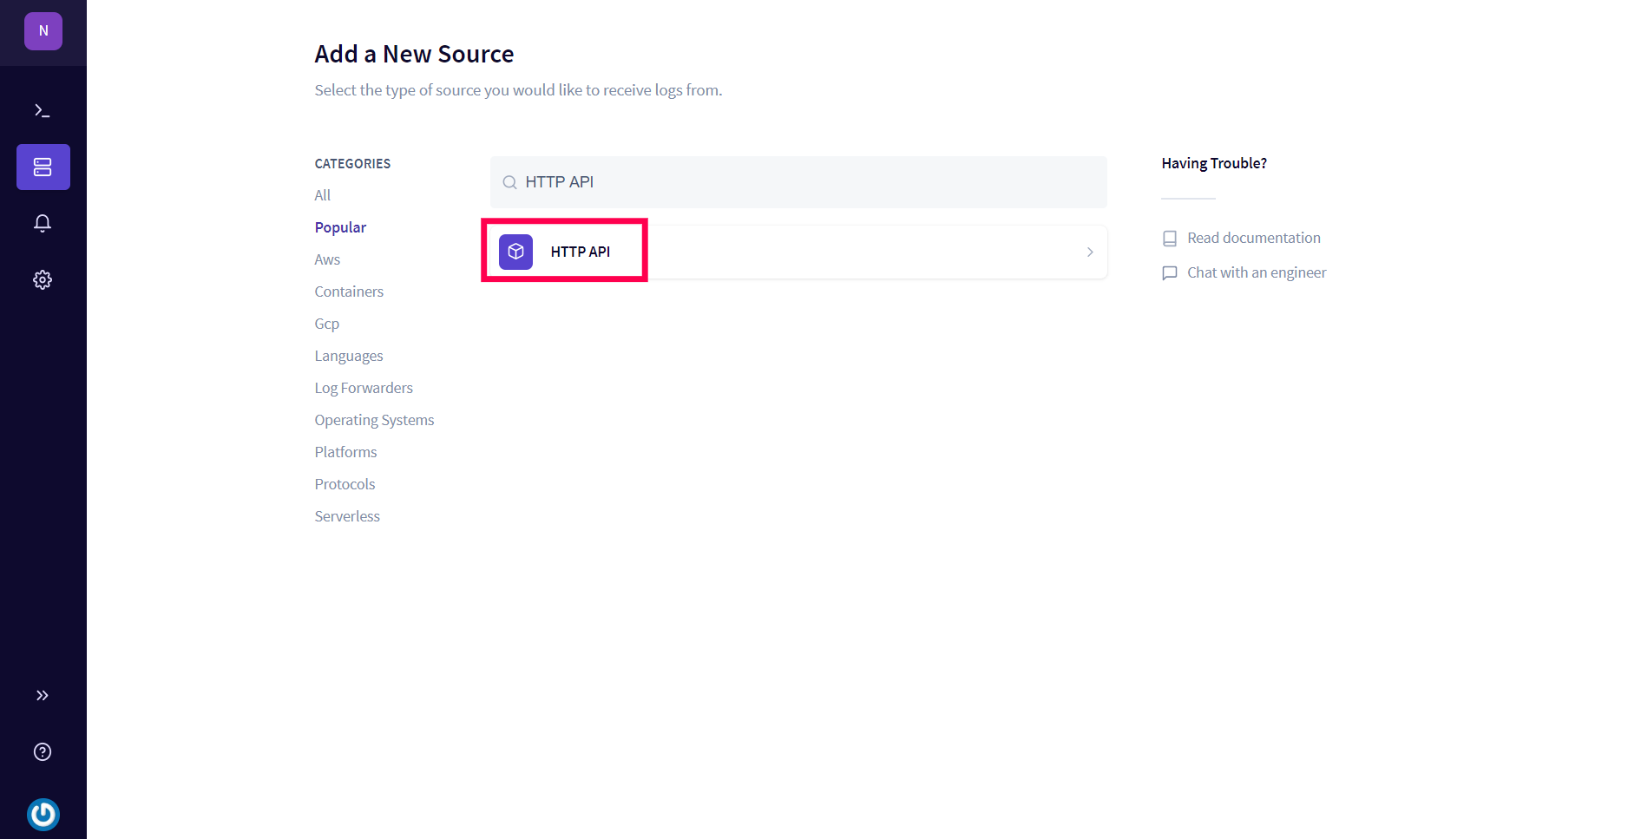The height and width of the screenshot is (839, 1628).
Task: Expand the sidebar with double chevron
Action: click(x=43, y=695)
